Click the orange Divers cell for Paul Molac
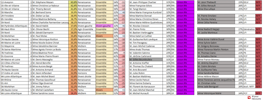Image resolution: width=263 pixels, height=101 pixels. [104, 36]
